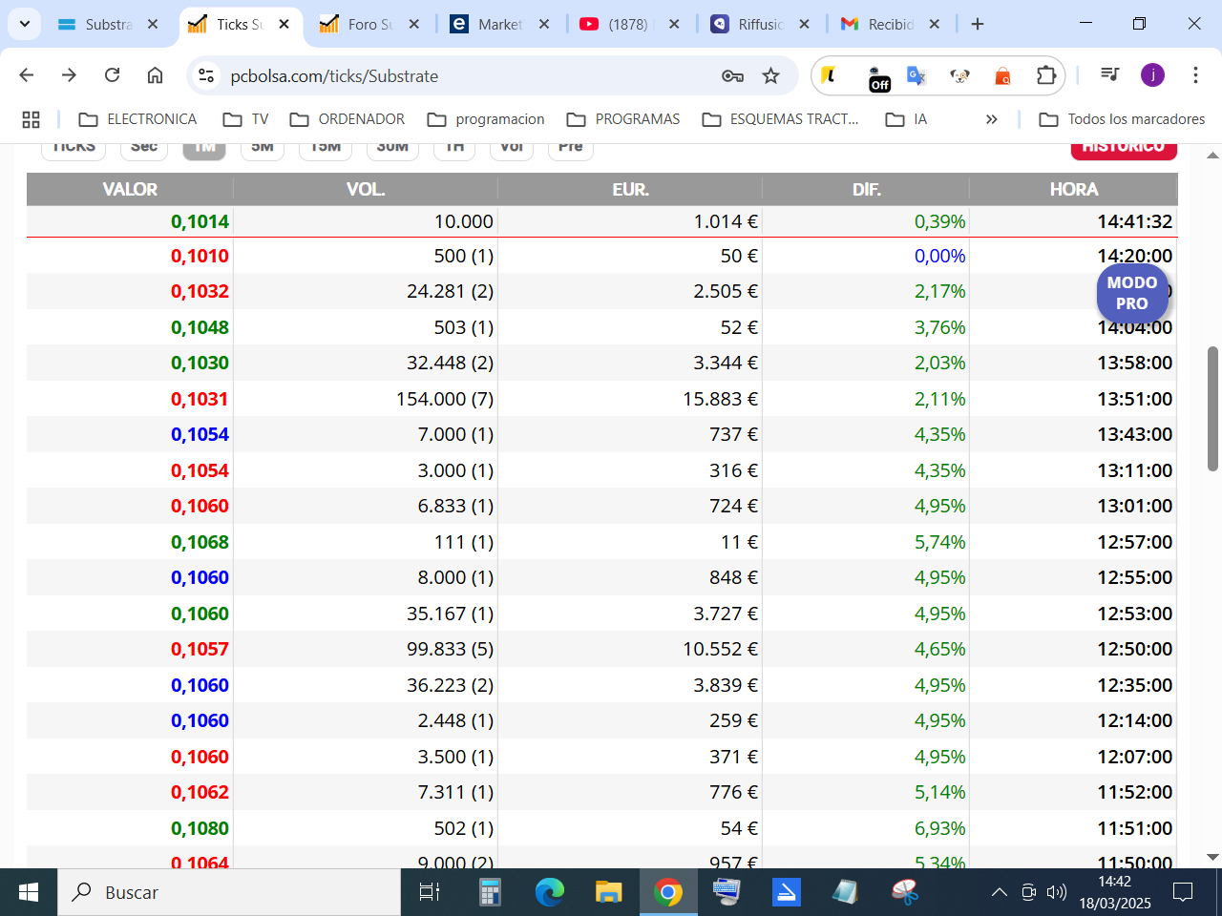
Task: Reload the pcbolsa page
Action: pos(112,75)
